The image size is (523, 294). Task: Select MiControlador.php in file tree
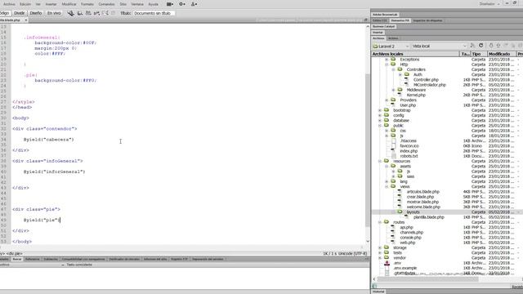(429, 85)
